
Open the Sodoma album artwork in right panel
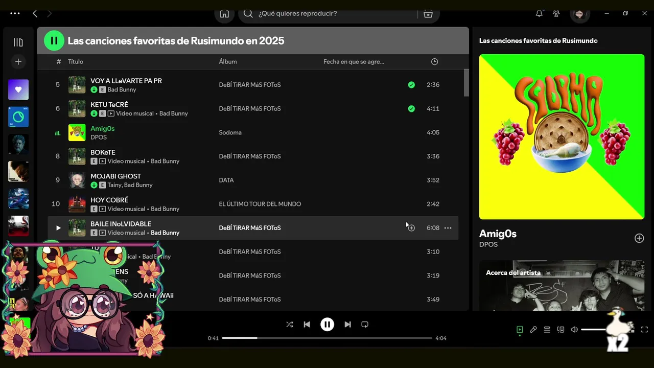click(x=562, y=137)
